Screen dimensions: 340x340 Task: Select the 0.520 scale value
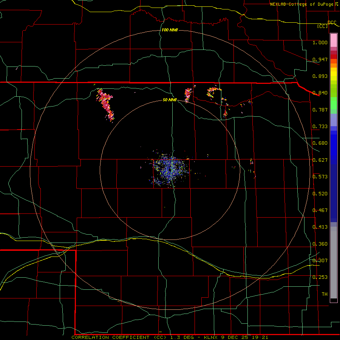[x=320, y=193]
